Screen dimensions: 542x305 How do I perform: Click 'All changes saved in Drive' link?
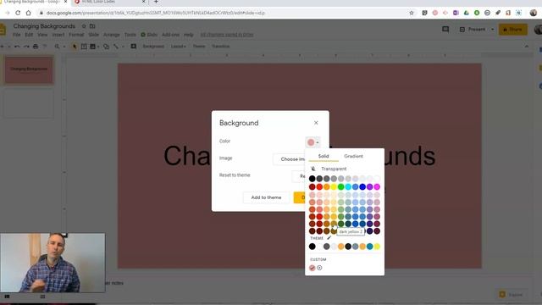tap(227, 35)
